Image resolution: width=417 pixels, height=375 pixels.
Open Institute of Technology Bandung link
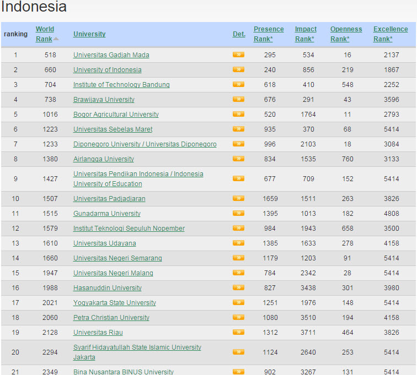[x=121, y=85]
